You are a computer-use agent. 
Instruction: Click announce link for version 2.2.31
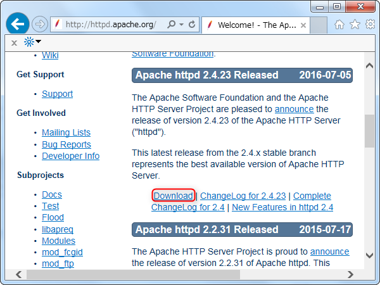tap(329, 251)
